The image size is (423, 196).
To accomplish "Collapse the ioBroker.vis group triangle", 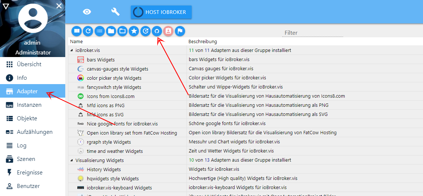I will tap(72, 50).
